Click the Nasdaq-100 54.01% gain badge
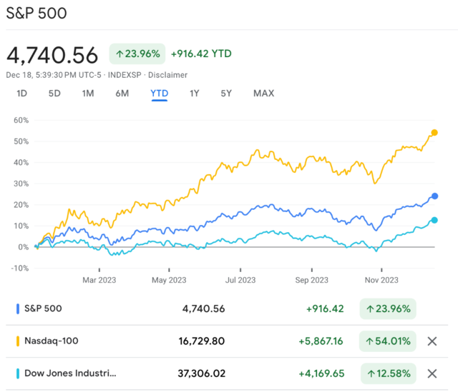 (x=388, y=341)
